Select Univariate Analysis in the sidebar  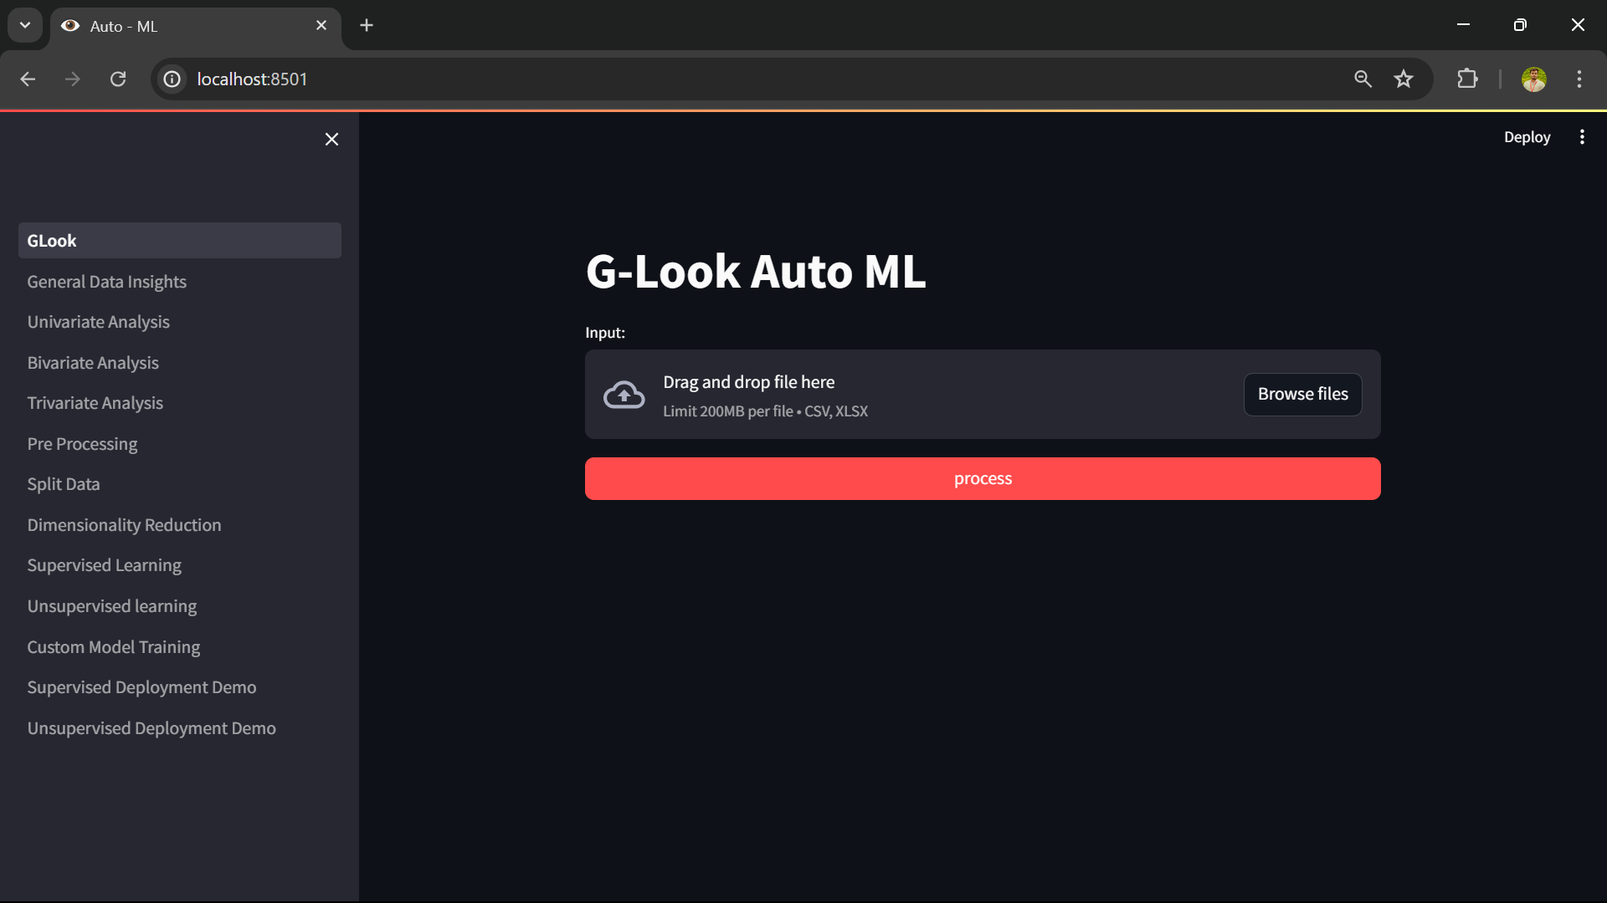pos(98,322)
